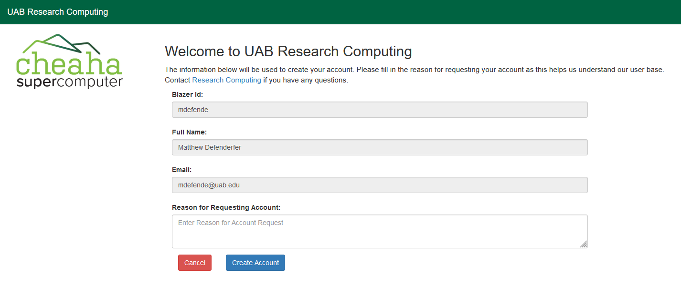Click the Blazer Id label
This screenshot has height=287, width=681.
tap(188, 94)
